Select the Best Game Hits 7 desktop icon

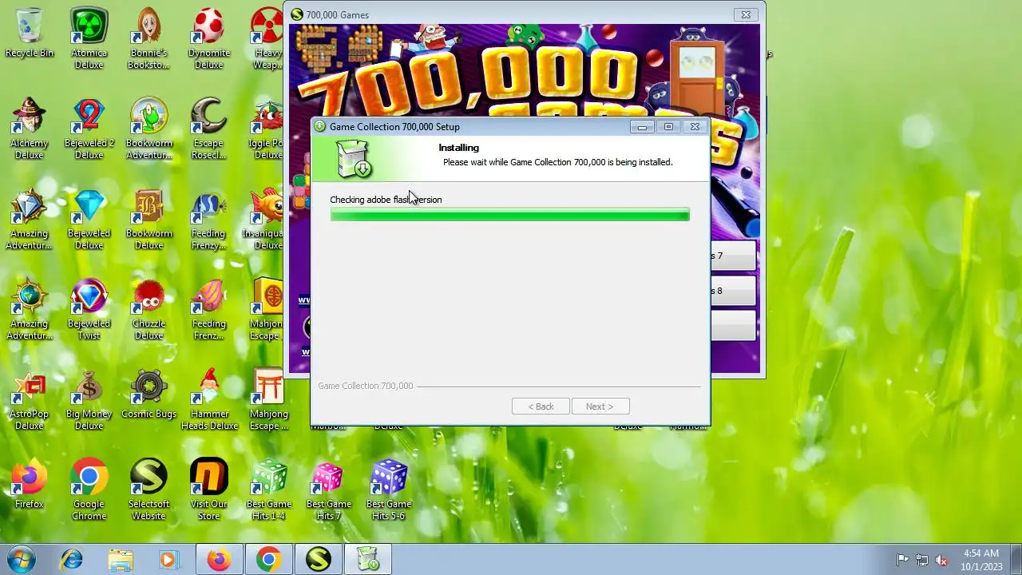coord(328,490)
